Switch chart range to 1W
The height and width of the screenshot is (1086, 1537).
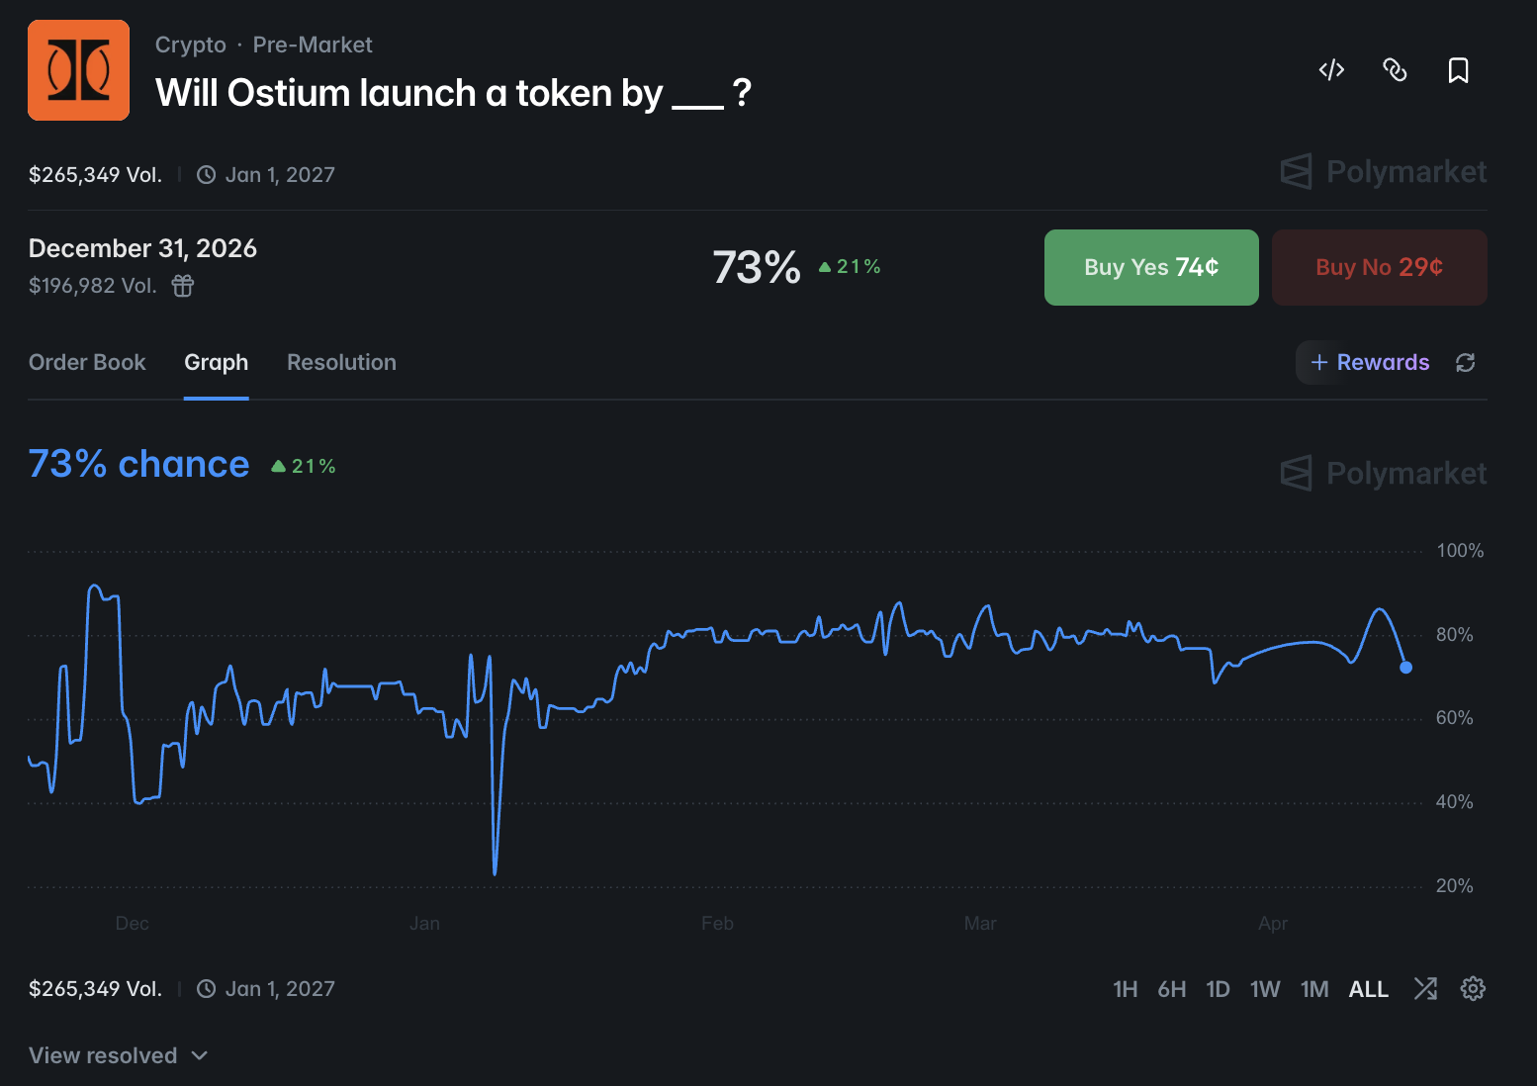pyautogui.click(x=1265, y=988)
